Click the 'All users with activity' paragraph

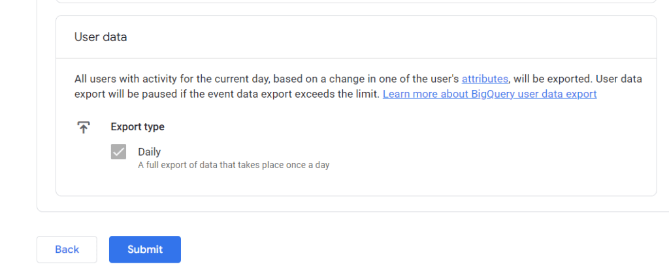(358, 87)
